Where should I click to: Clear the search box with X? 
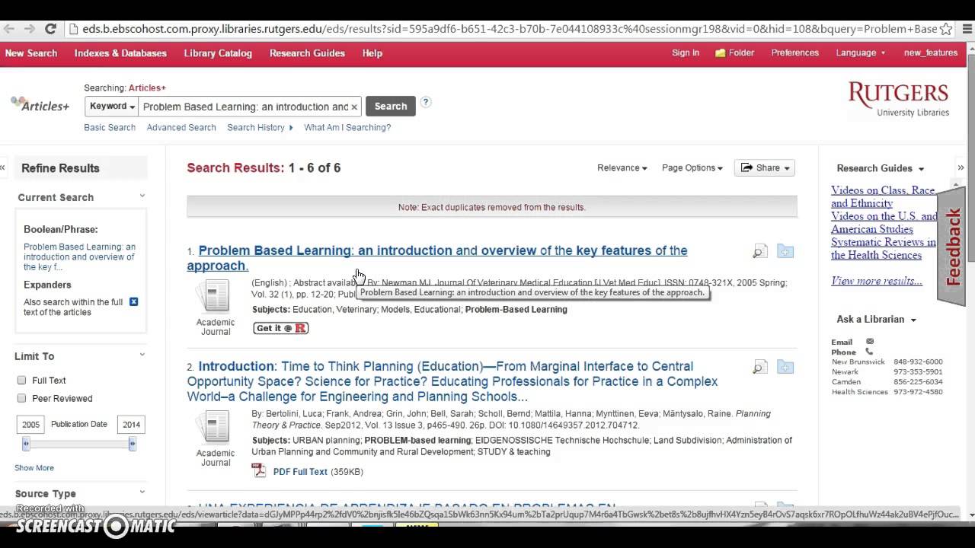(x=353, y=107)
